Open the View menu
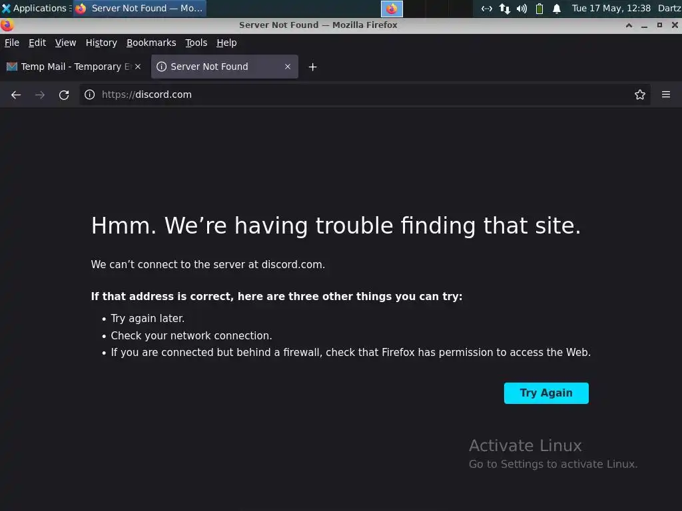The height and width of the screenshot is (511, 682). [66, 43]
